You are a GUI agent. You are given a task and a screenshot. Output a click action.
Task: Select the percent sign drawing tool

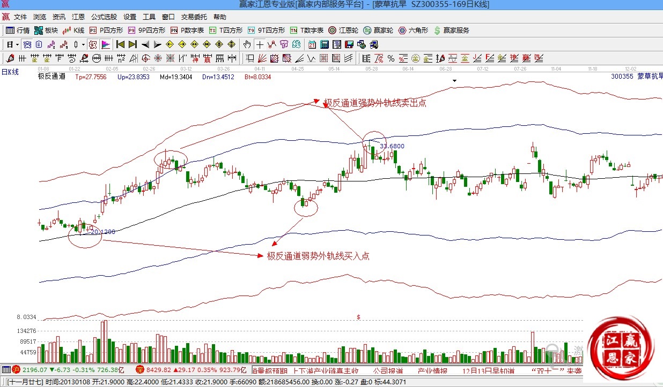tap(391, 58)
